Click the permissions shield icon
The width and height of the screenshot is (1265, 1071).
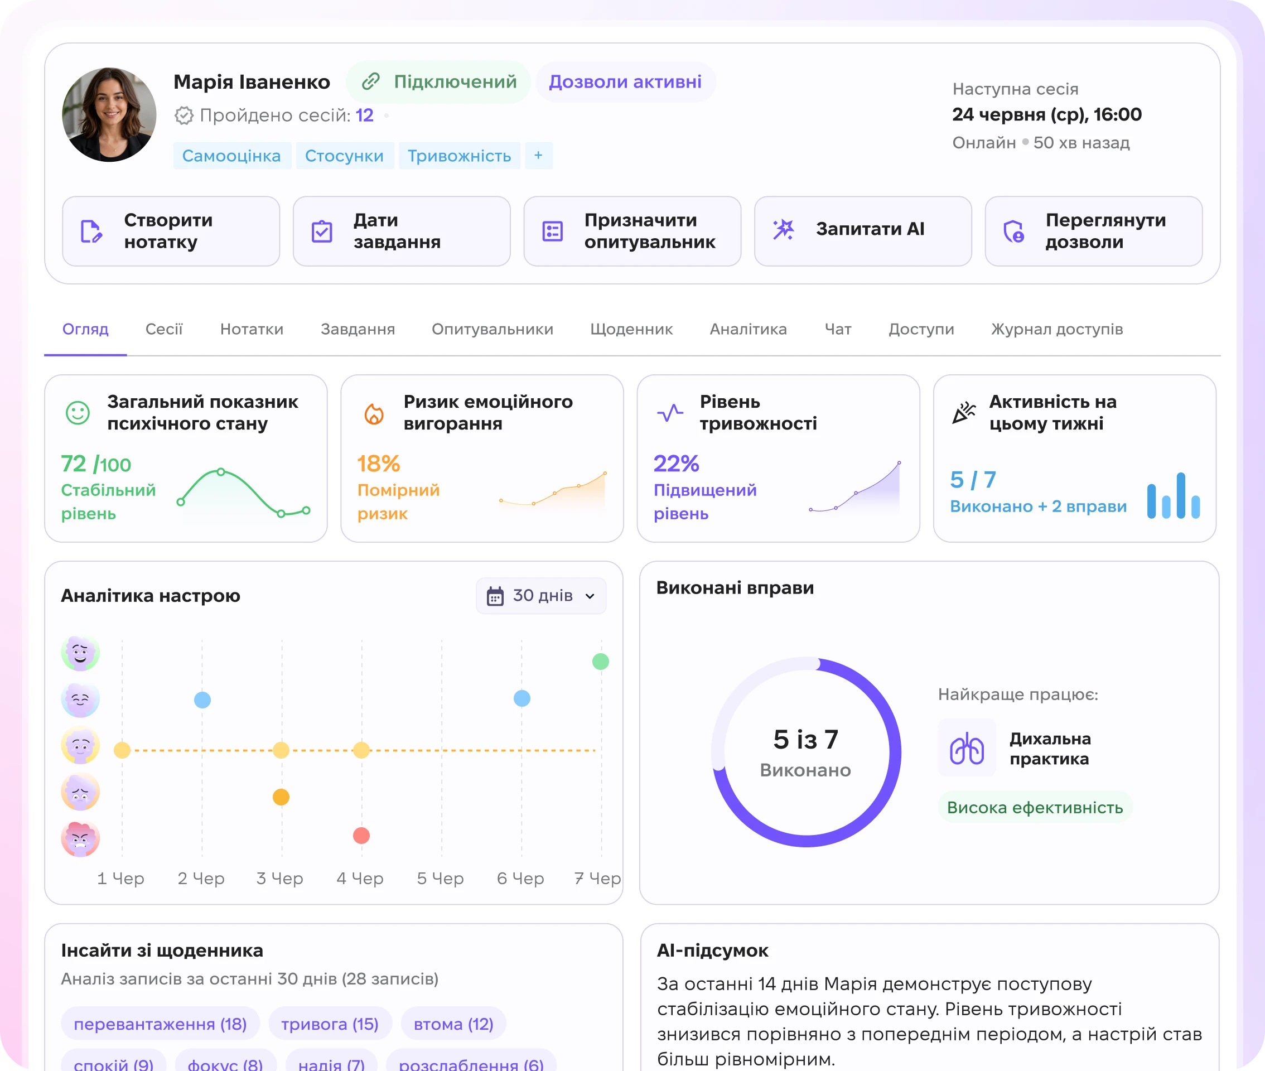coord(1013,231)
